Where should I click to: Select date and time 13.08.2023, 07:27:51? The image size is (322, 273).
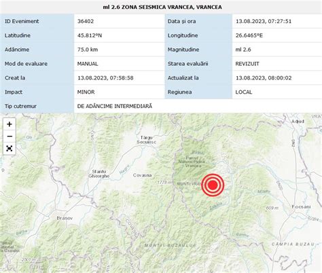(264, 21)
